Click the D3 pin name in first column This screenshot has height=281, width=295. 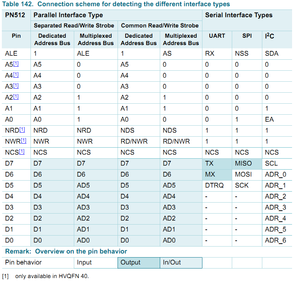point(9,207)
